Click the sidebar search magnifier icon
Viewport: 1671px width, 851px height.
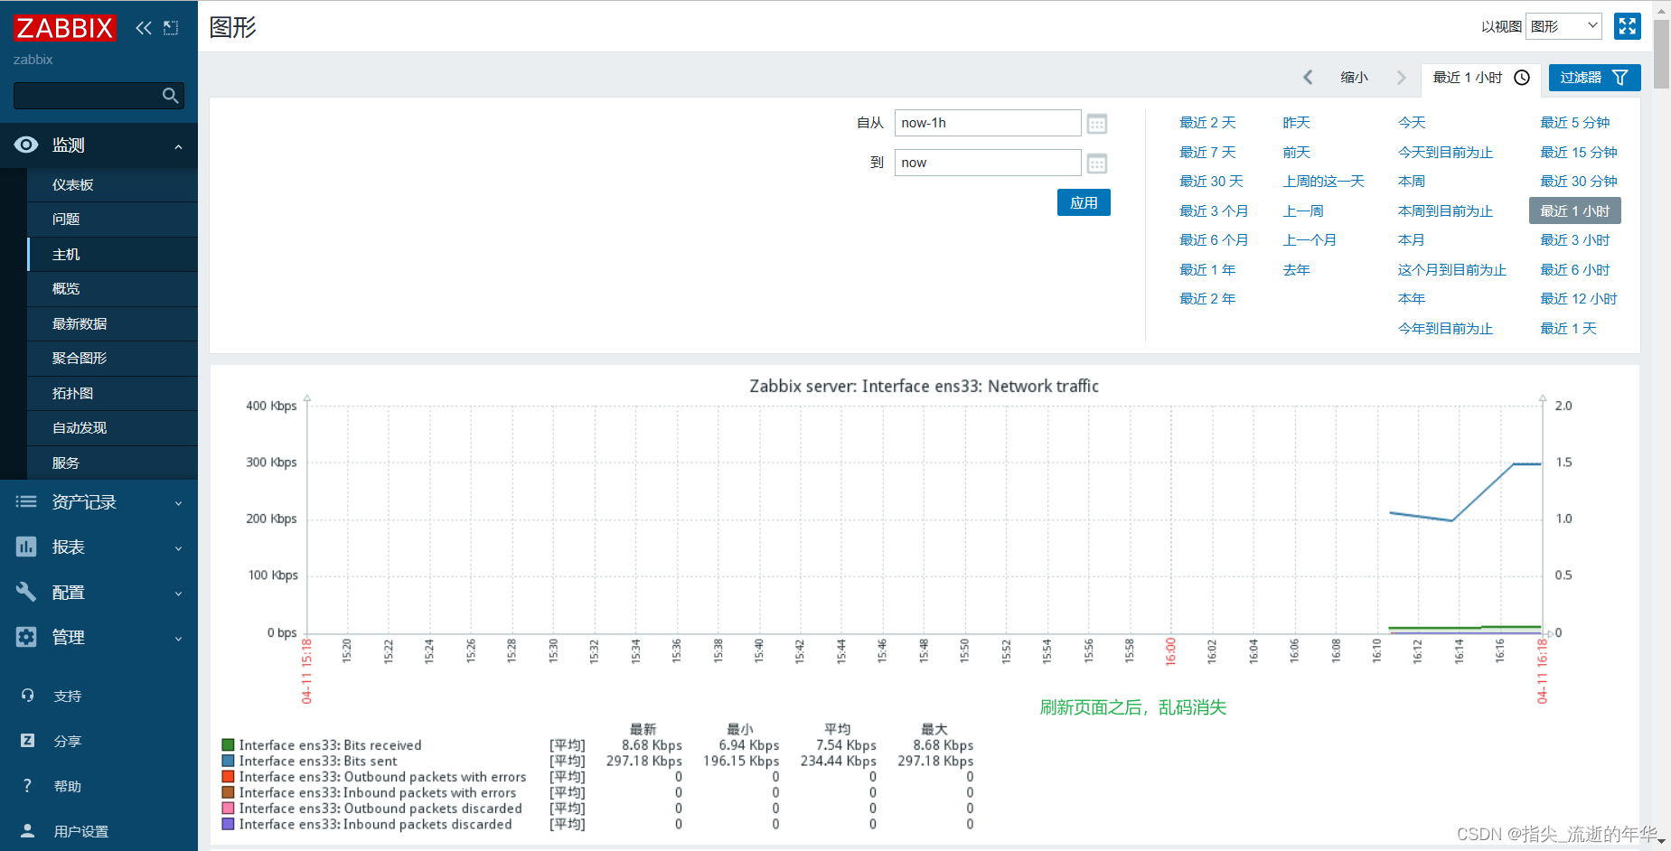click(170, 96)
